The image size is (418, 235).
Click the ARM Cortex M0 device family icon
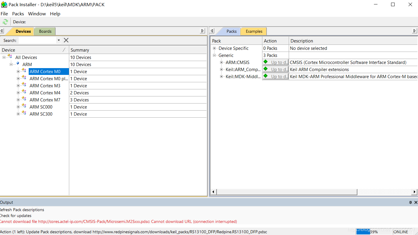tap(24, 70)
